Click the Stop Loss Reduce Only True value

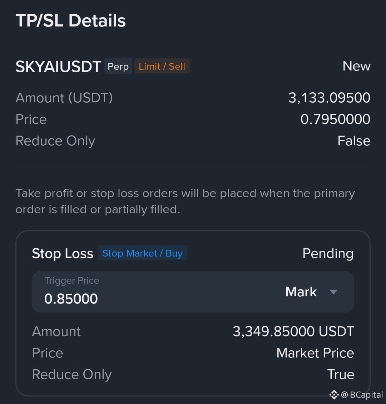pyautogui.click(x=341, y=374)
